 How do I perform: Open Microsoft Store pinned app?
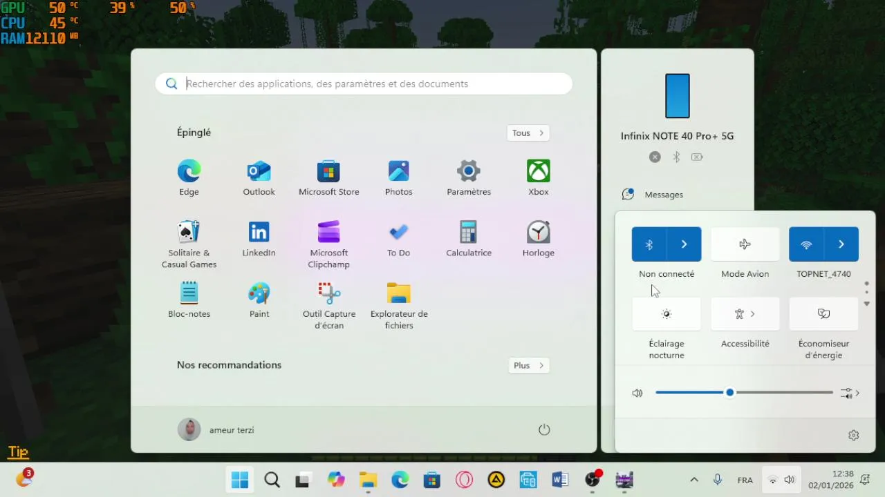coord(328,178)
